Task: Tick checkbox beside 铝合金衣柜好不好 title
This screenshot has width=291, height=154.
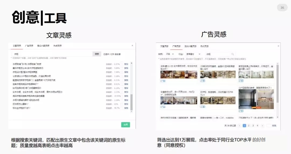Action: [x=122, y=108]
